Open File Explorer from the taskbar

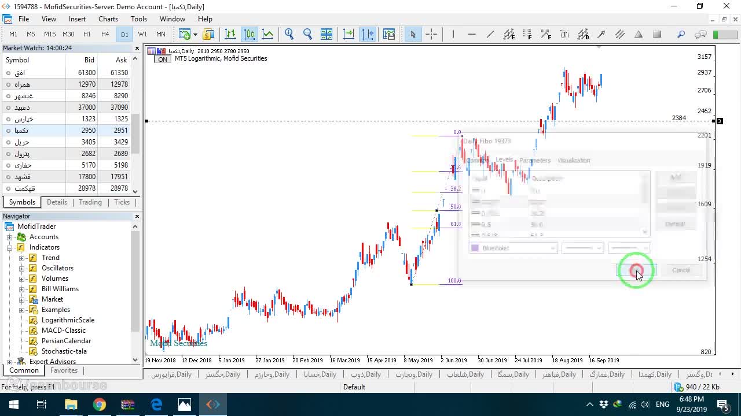[71, 404]
